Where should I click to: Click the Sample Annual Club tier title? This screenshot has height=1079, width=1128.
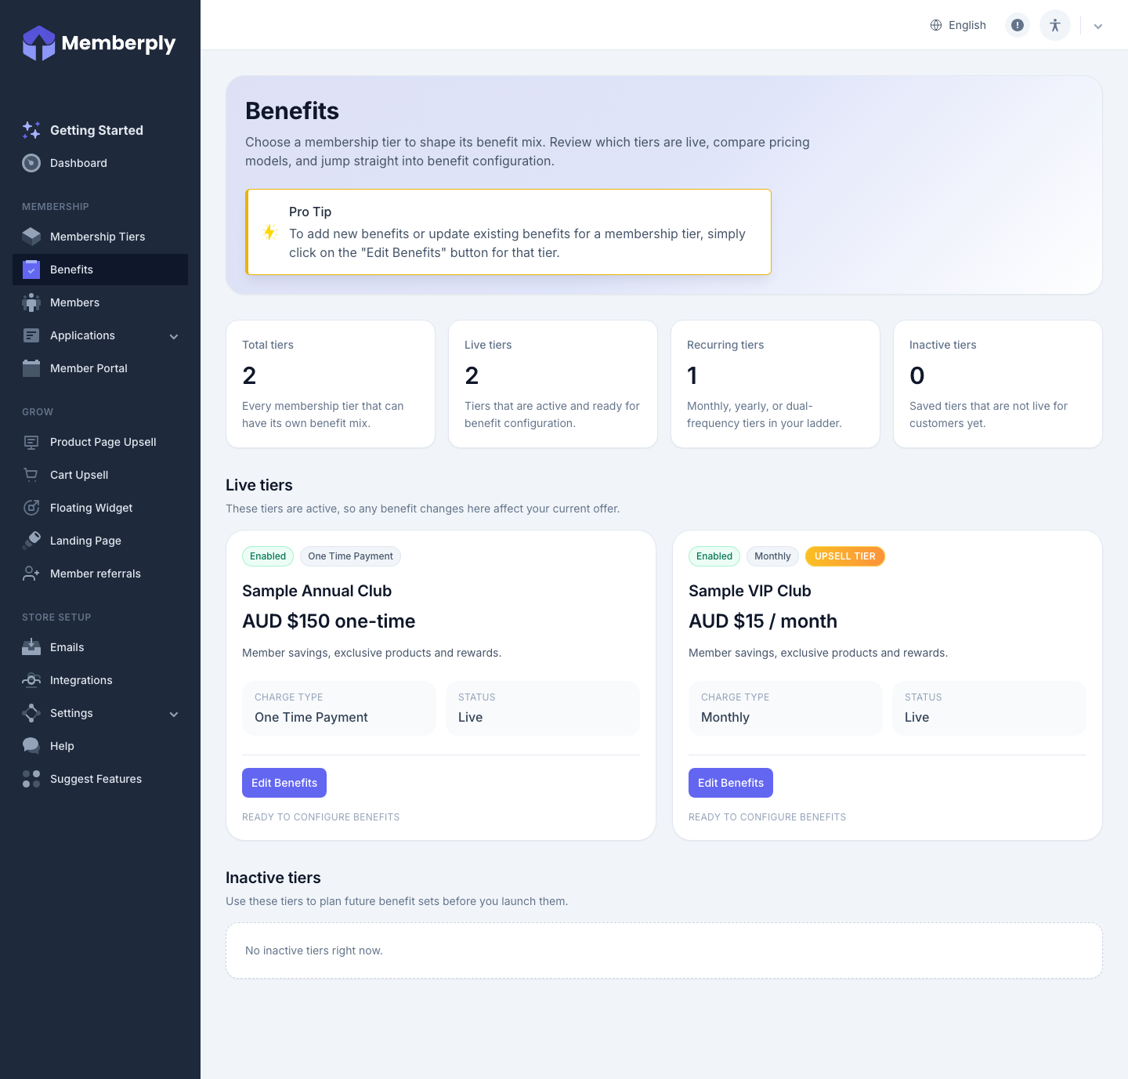tap(316, 591)
